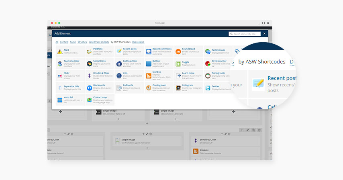343x180 pixels.
Task: Edit the column containing center Single Image
Action: pos(147,134)
